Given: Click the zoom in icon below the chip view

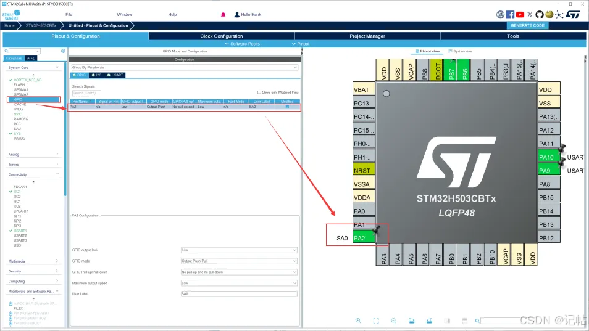Looking at the screenshot, I should click(x=358, y=321).
